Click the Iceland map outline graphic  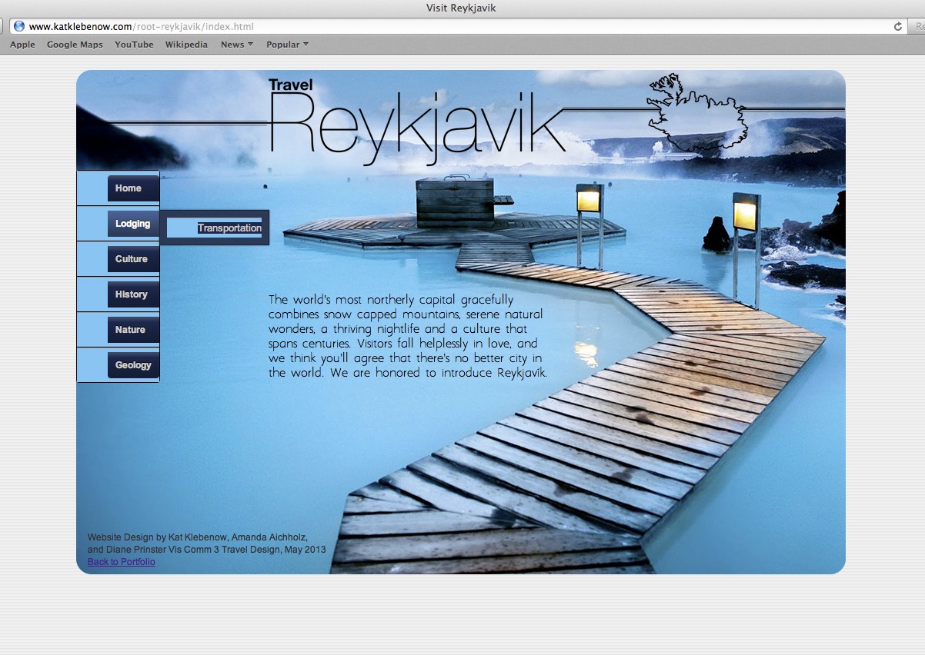[696, 112]
